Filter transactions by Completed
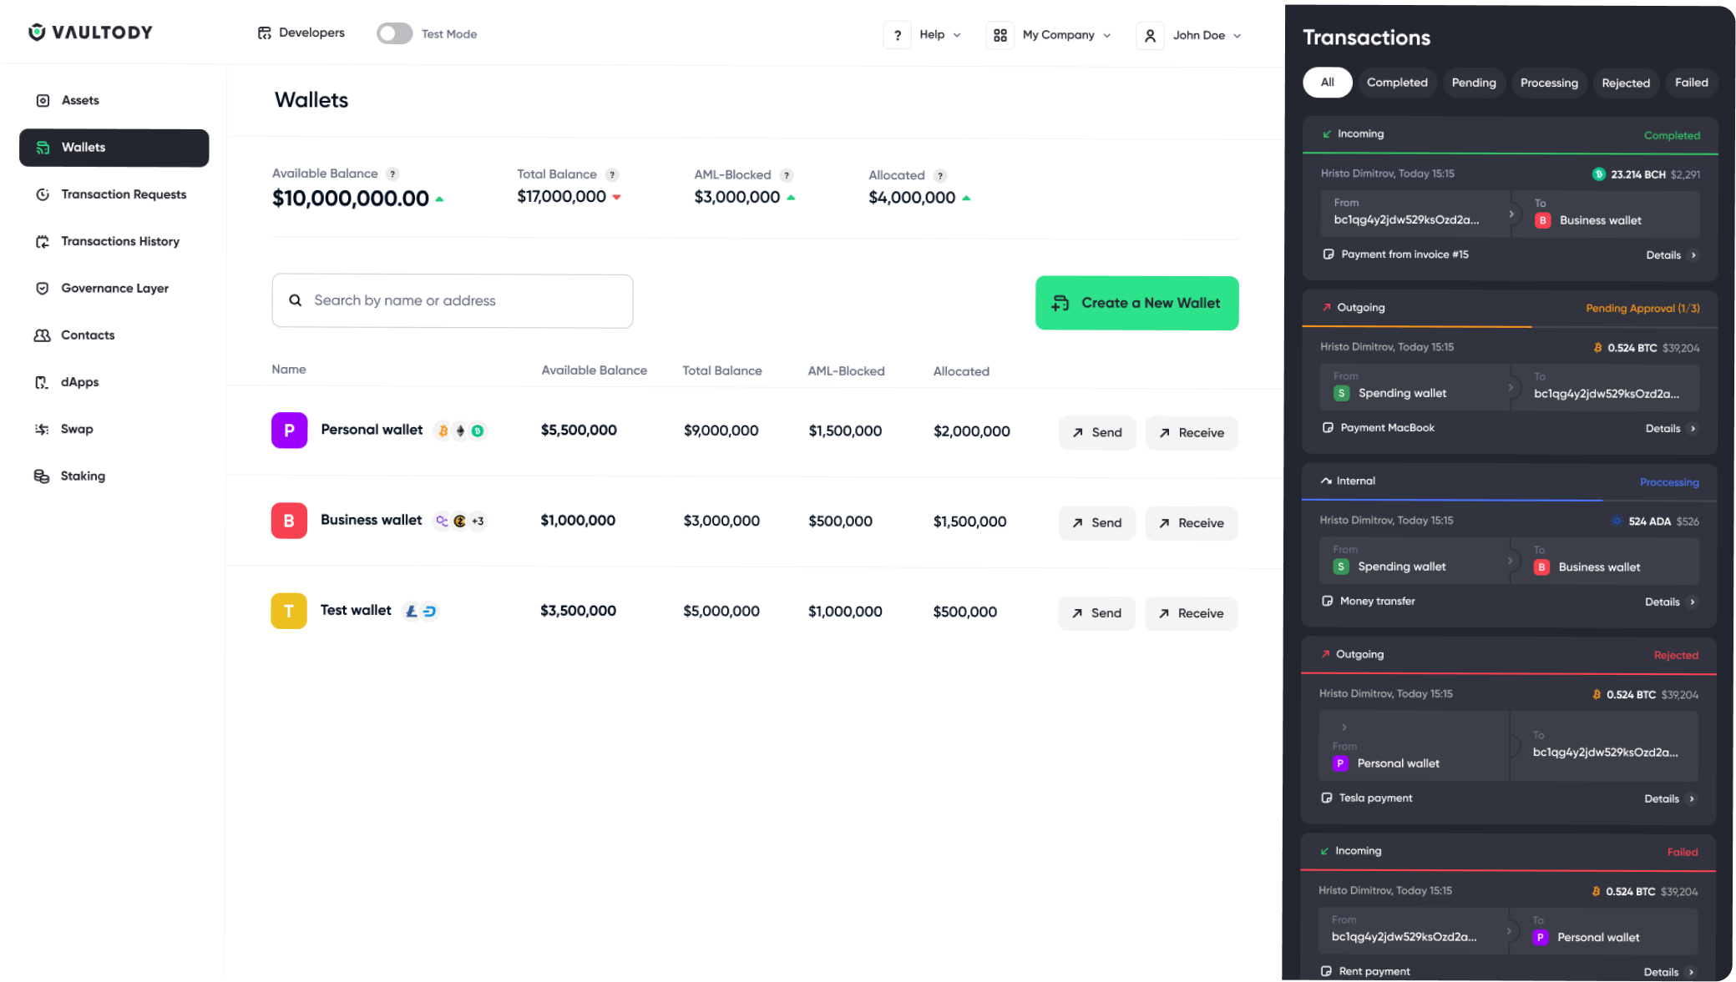The height and width of the screenshot is (982, 1736). (x=1397, y=83)
